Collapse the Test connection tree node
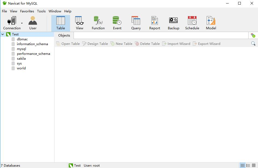 (x=3, y=34)
